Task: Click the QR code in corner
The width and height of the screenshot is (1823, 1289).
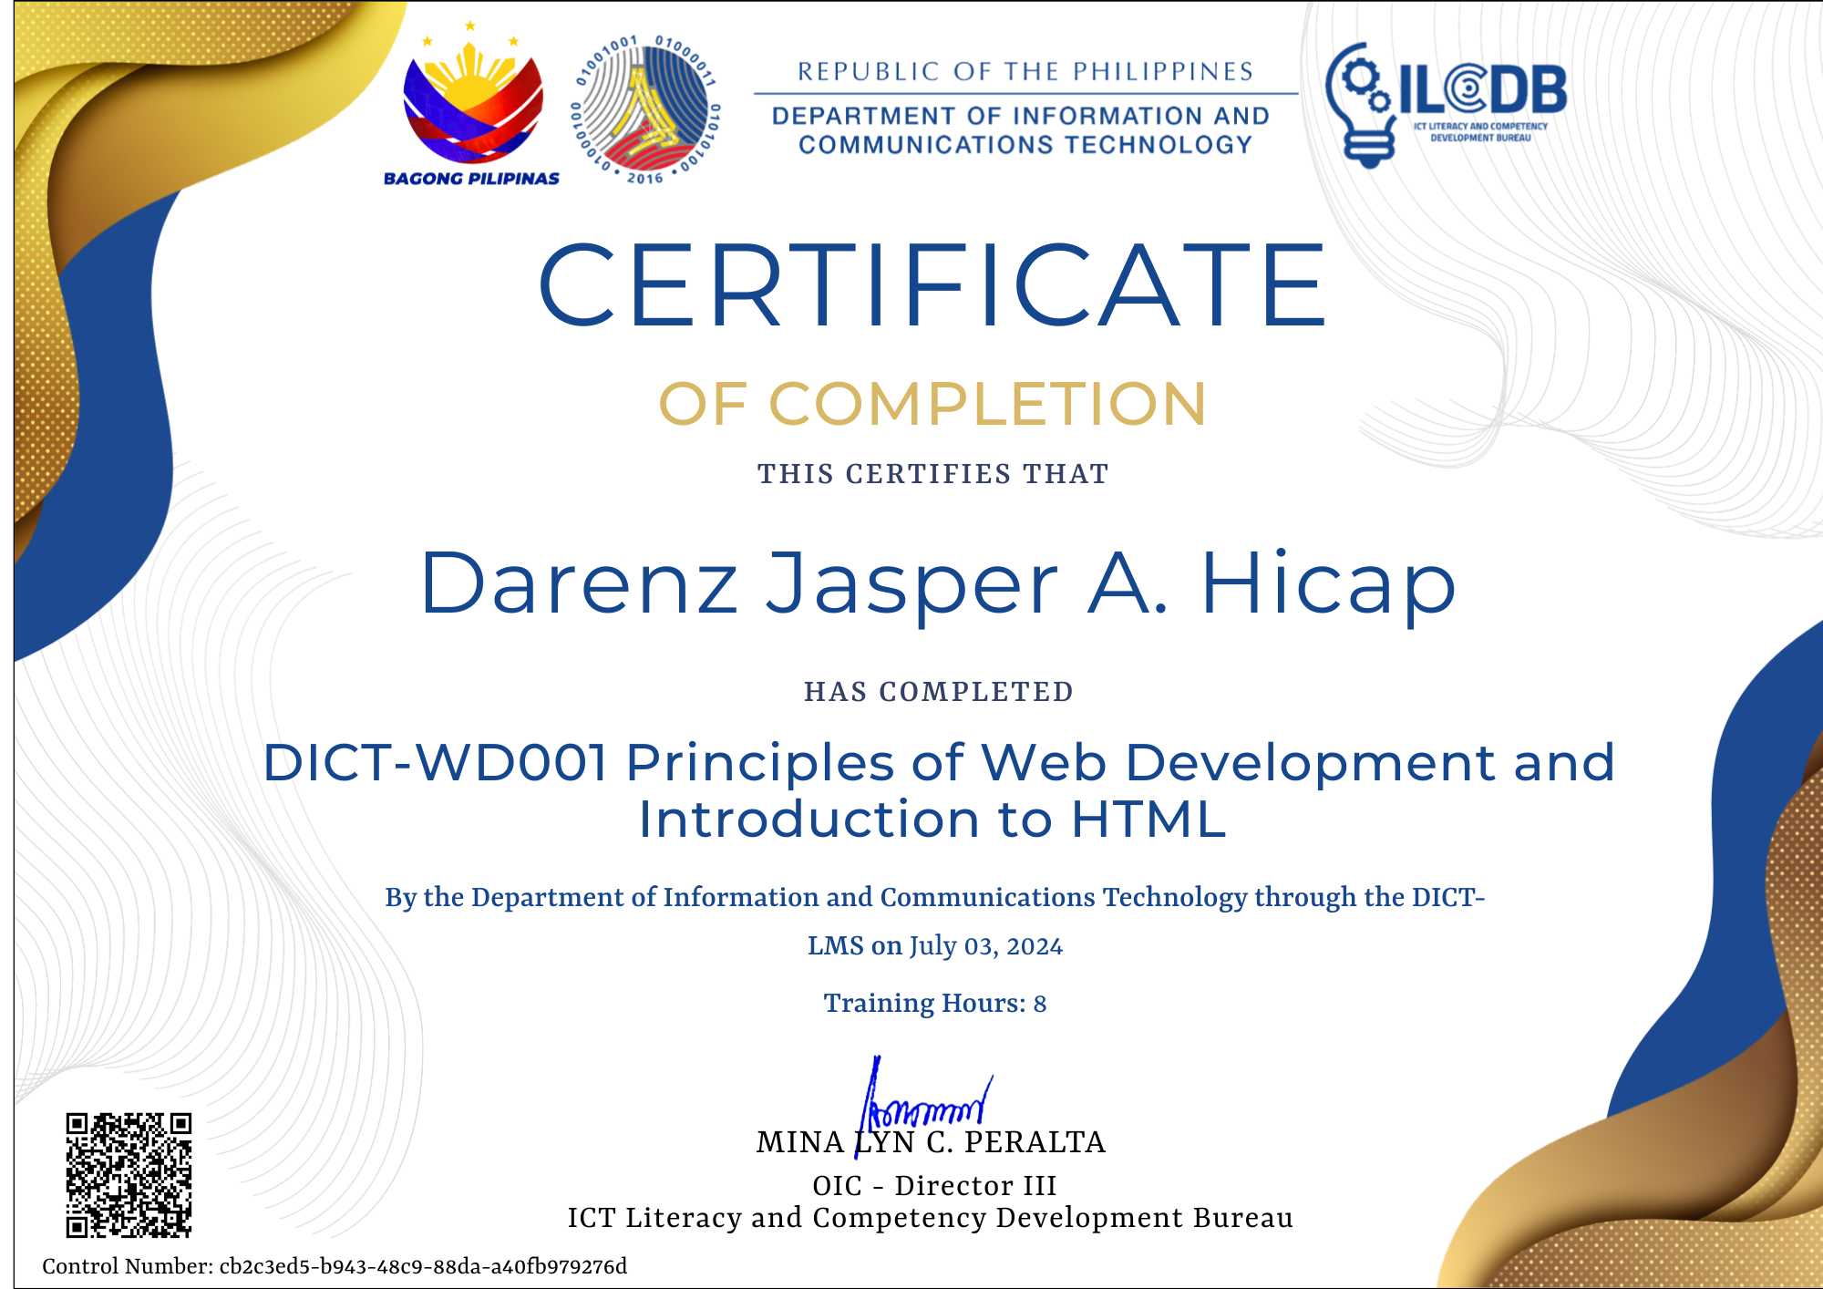Action: pyautogui.click(x=129, y=1174)
